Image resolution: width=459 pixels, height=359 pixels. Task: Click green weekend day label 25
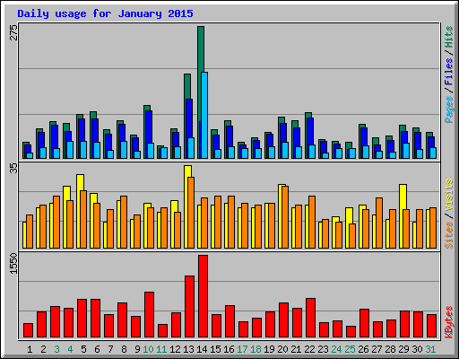point(350,349)
